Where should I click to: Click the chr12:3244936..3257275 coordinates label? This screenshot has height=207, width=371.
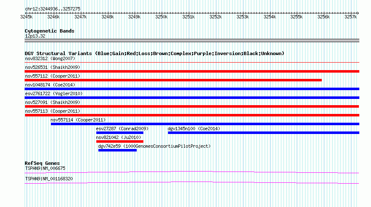click(53, 9)
